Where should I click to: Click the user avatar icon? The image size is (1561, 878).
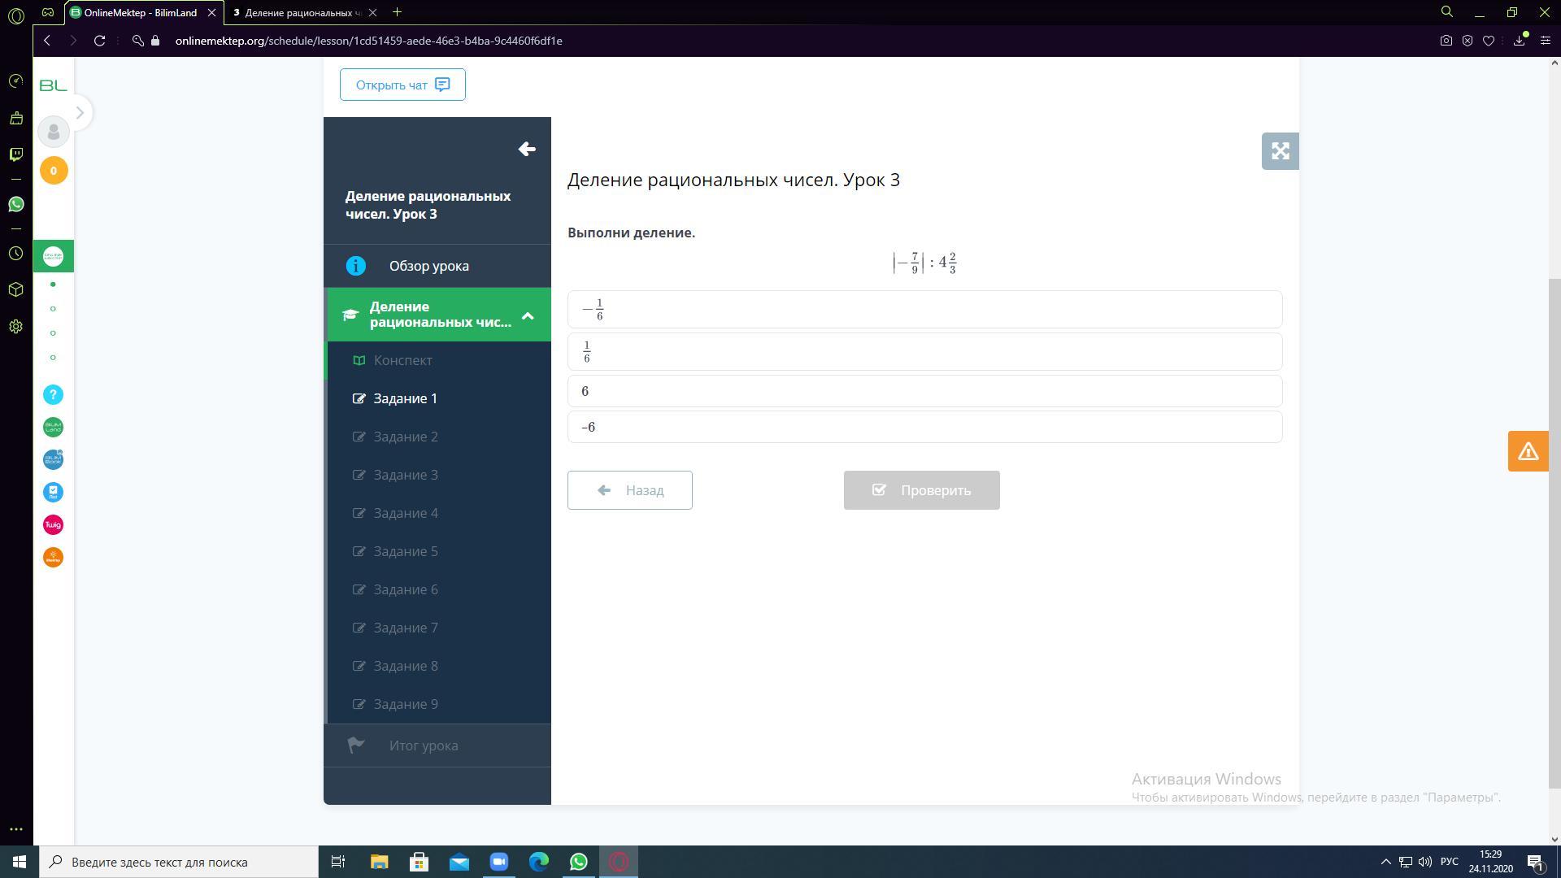(54, 132)
